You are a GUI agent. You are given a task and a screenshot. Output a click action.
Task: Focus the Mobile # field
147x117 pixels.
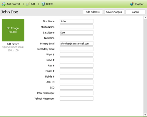pyautogui.click(x=76, y=76)
